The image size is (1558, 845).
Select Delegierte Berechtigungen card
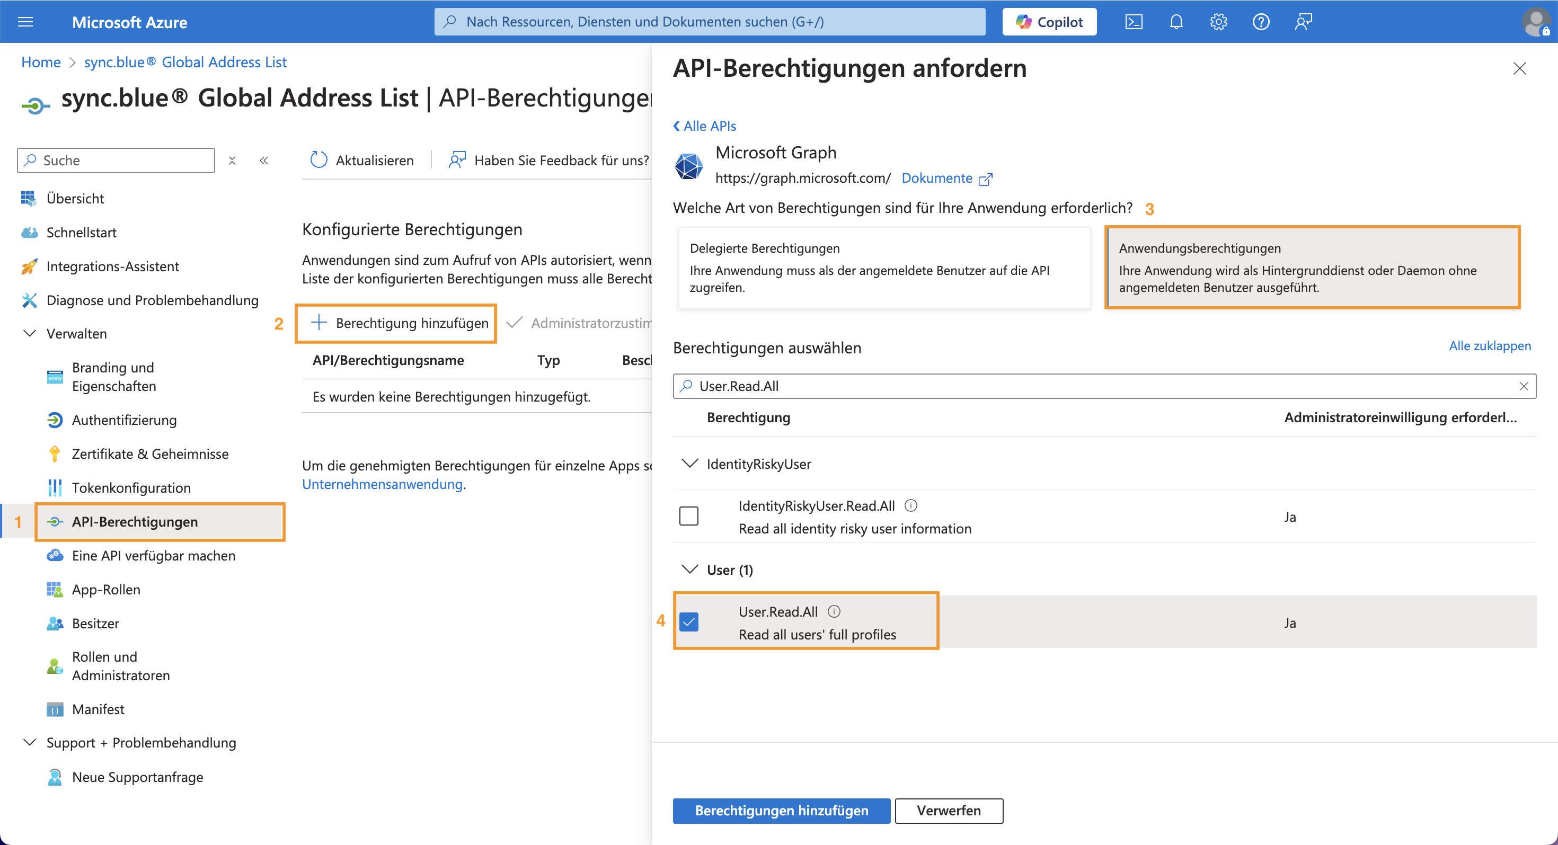[x=883, y=268]
